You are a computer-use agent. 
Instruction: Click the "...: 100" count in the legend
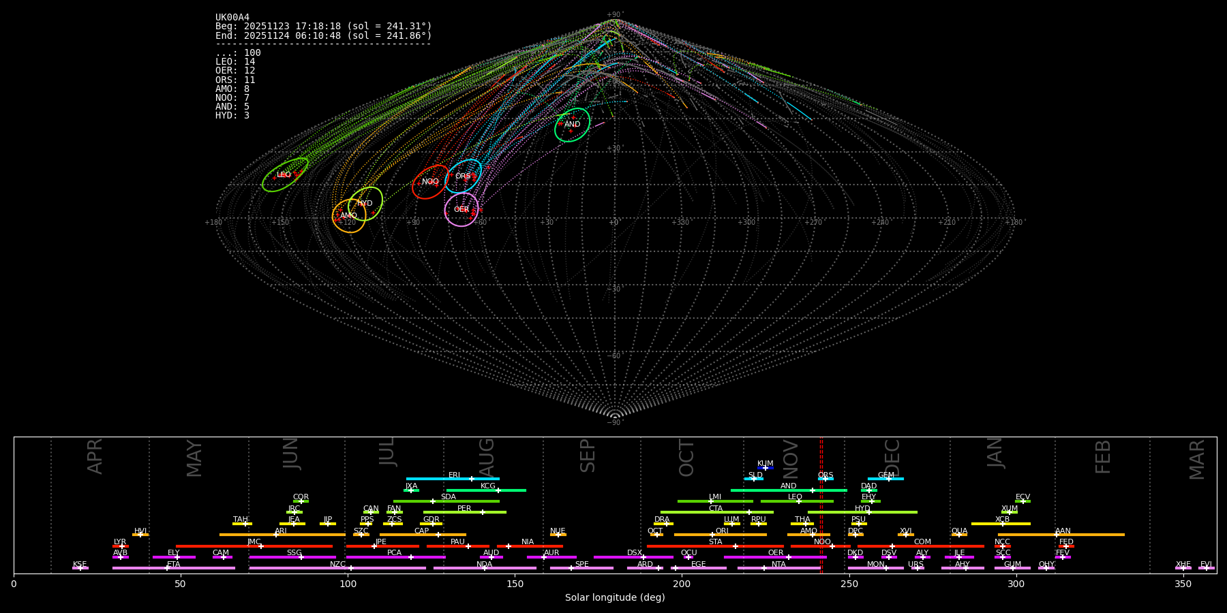coord(238,52)
